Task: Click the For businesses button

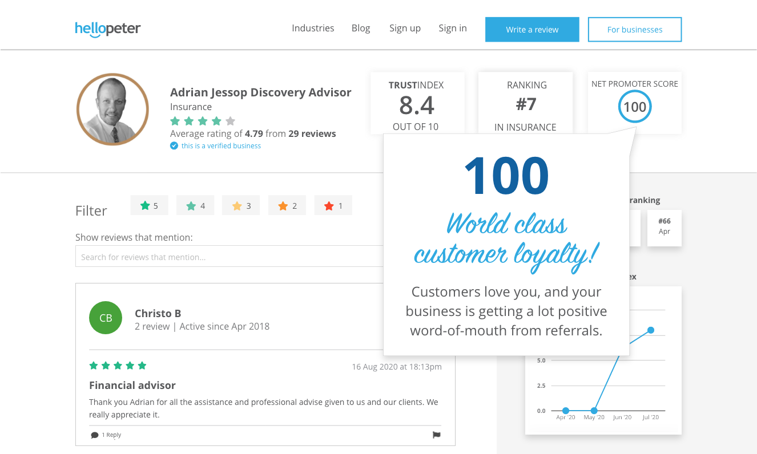Action: click(x=634, y=29)
